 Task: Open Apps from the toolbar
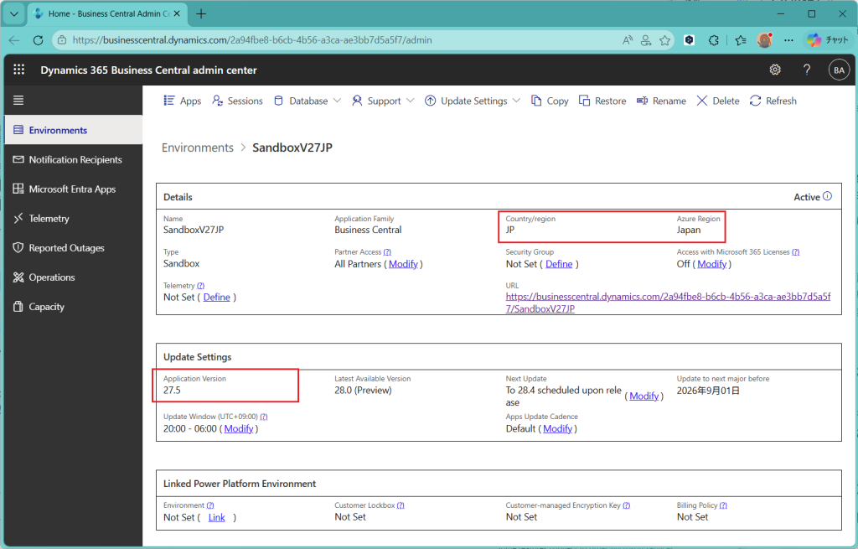click(182, 101)
